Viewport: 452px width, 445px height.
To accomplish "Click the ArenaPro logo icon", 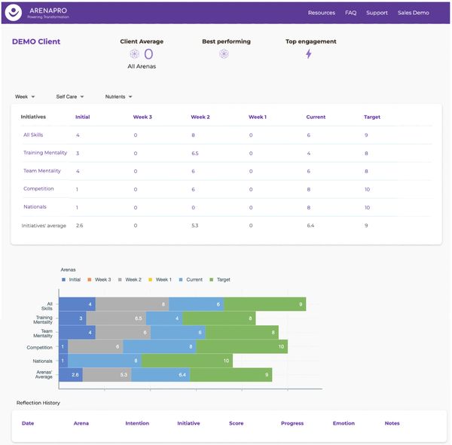I will 14,13.
